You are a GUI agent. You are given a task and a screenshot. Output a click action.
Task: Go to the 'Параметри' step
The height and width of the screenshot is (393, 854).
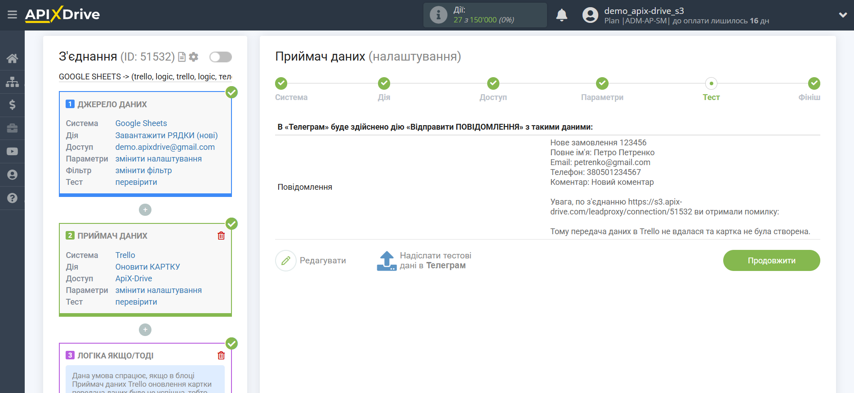point(602,83)
